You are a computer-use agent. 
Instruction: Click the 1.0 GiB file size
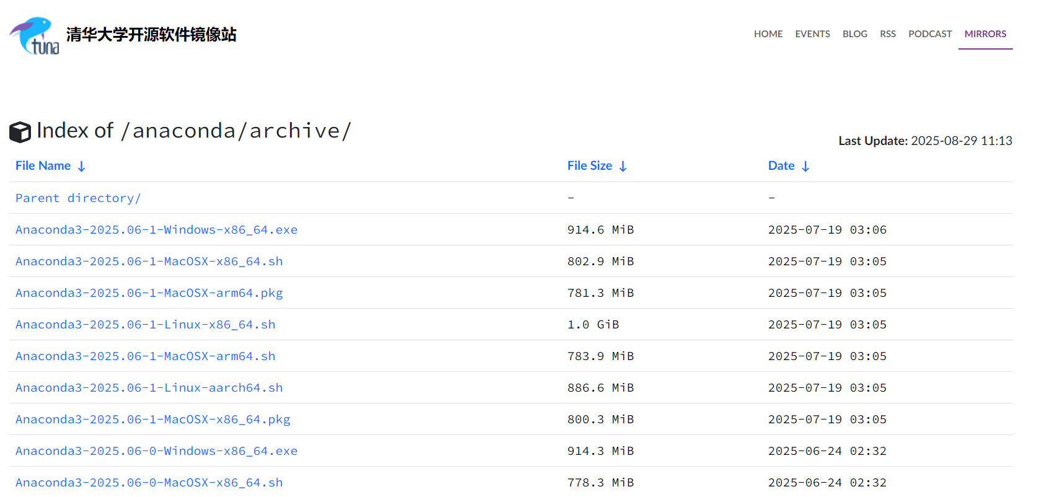coord(593,324)
